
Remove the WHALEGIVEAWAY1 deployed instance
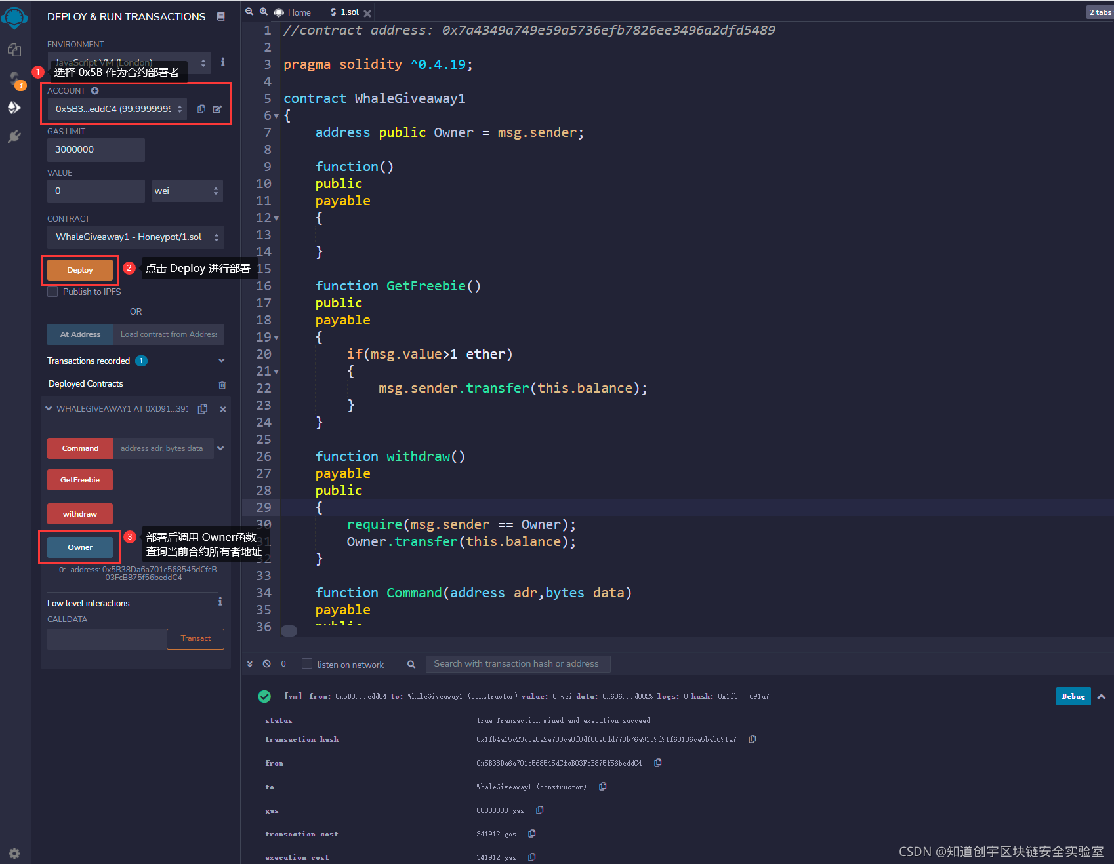click(x=223, y=409)
